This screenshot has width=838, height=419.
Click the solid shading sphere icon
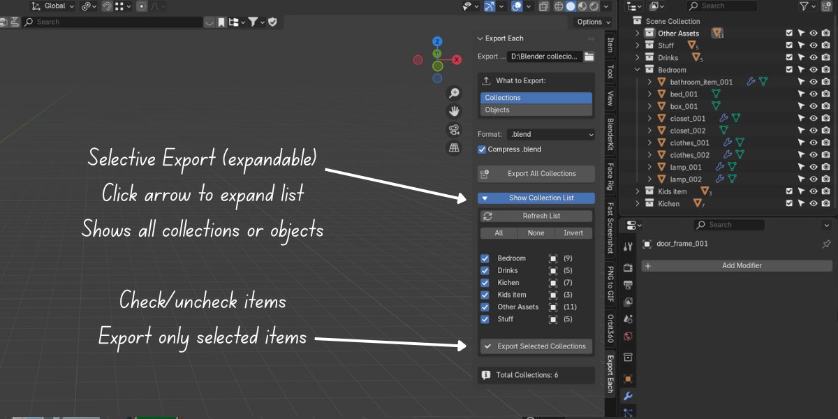pyautogui.click(x=570, y=6)
